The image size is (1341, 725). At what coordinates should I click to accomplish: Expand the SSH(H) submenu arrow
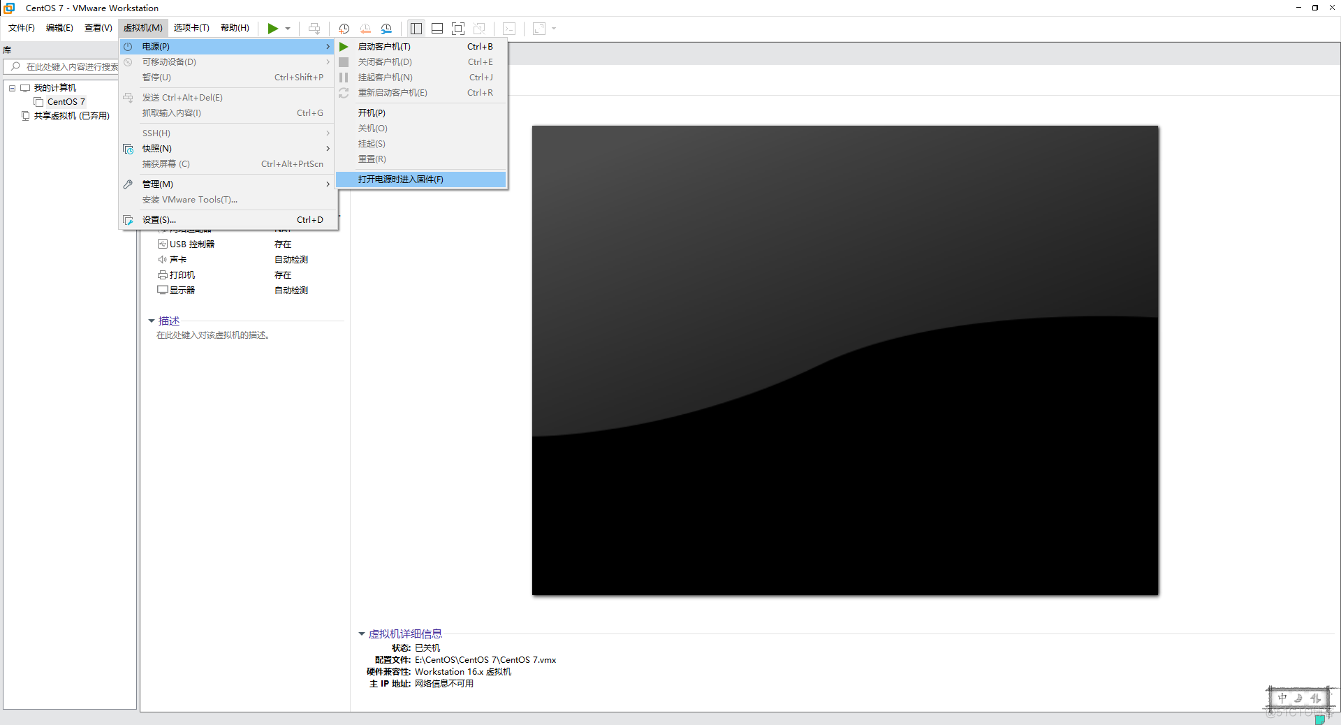coord(328,133)
